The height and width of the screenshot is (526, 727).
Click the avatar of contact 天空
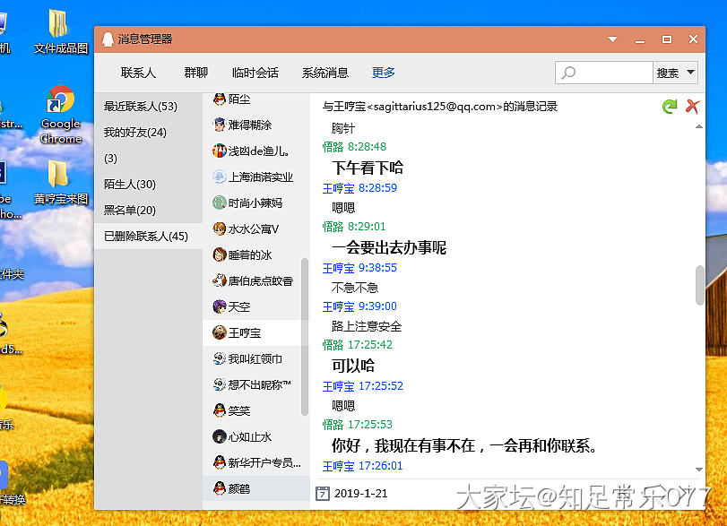coord(220,306)
